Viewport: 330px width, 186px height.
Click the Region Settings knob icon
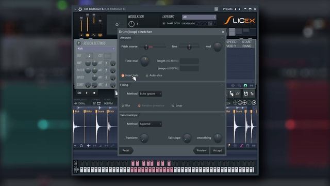(x=79, y=43)
